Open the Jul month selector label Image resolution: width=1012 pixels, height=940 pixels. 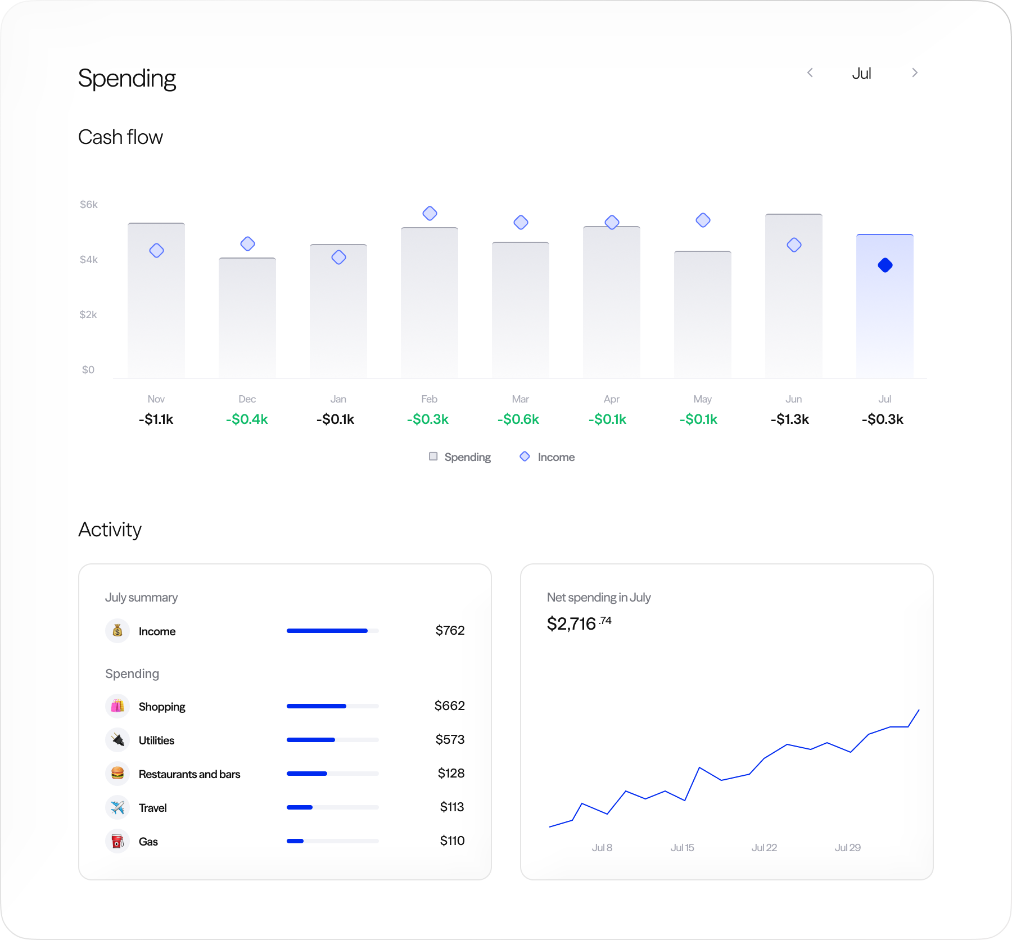coord(861,74)
